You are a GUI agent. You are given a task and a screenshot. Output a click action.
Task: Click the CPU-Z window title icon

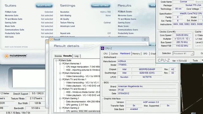click(x=102, y=48)
